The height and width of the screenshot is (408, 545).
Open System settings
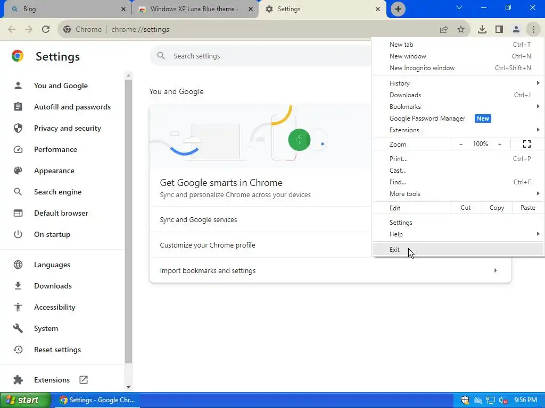point(46,328)
